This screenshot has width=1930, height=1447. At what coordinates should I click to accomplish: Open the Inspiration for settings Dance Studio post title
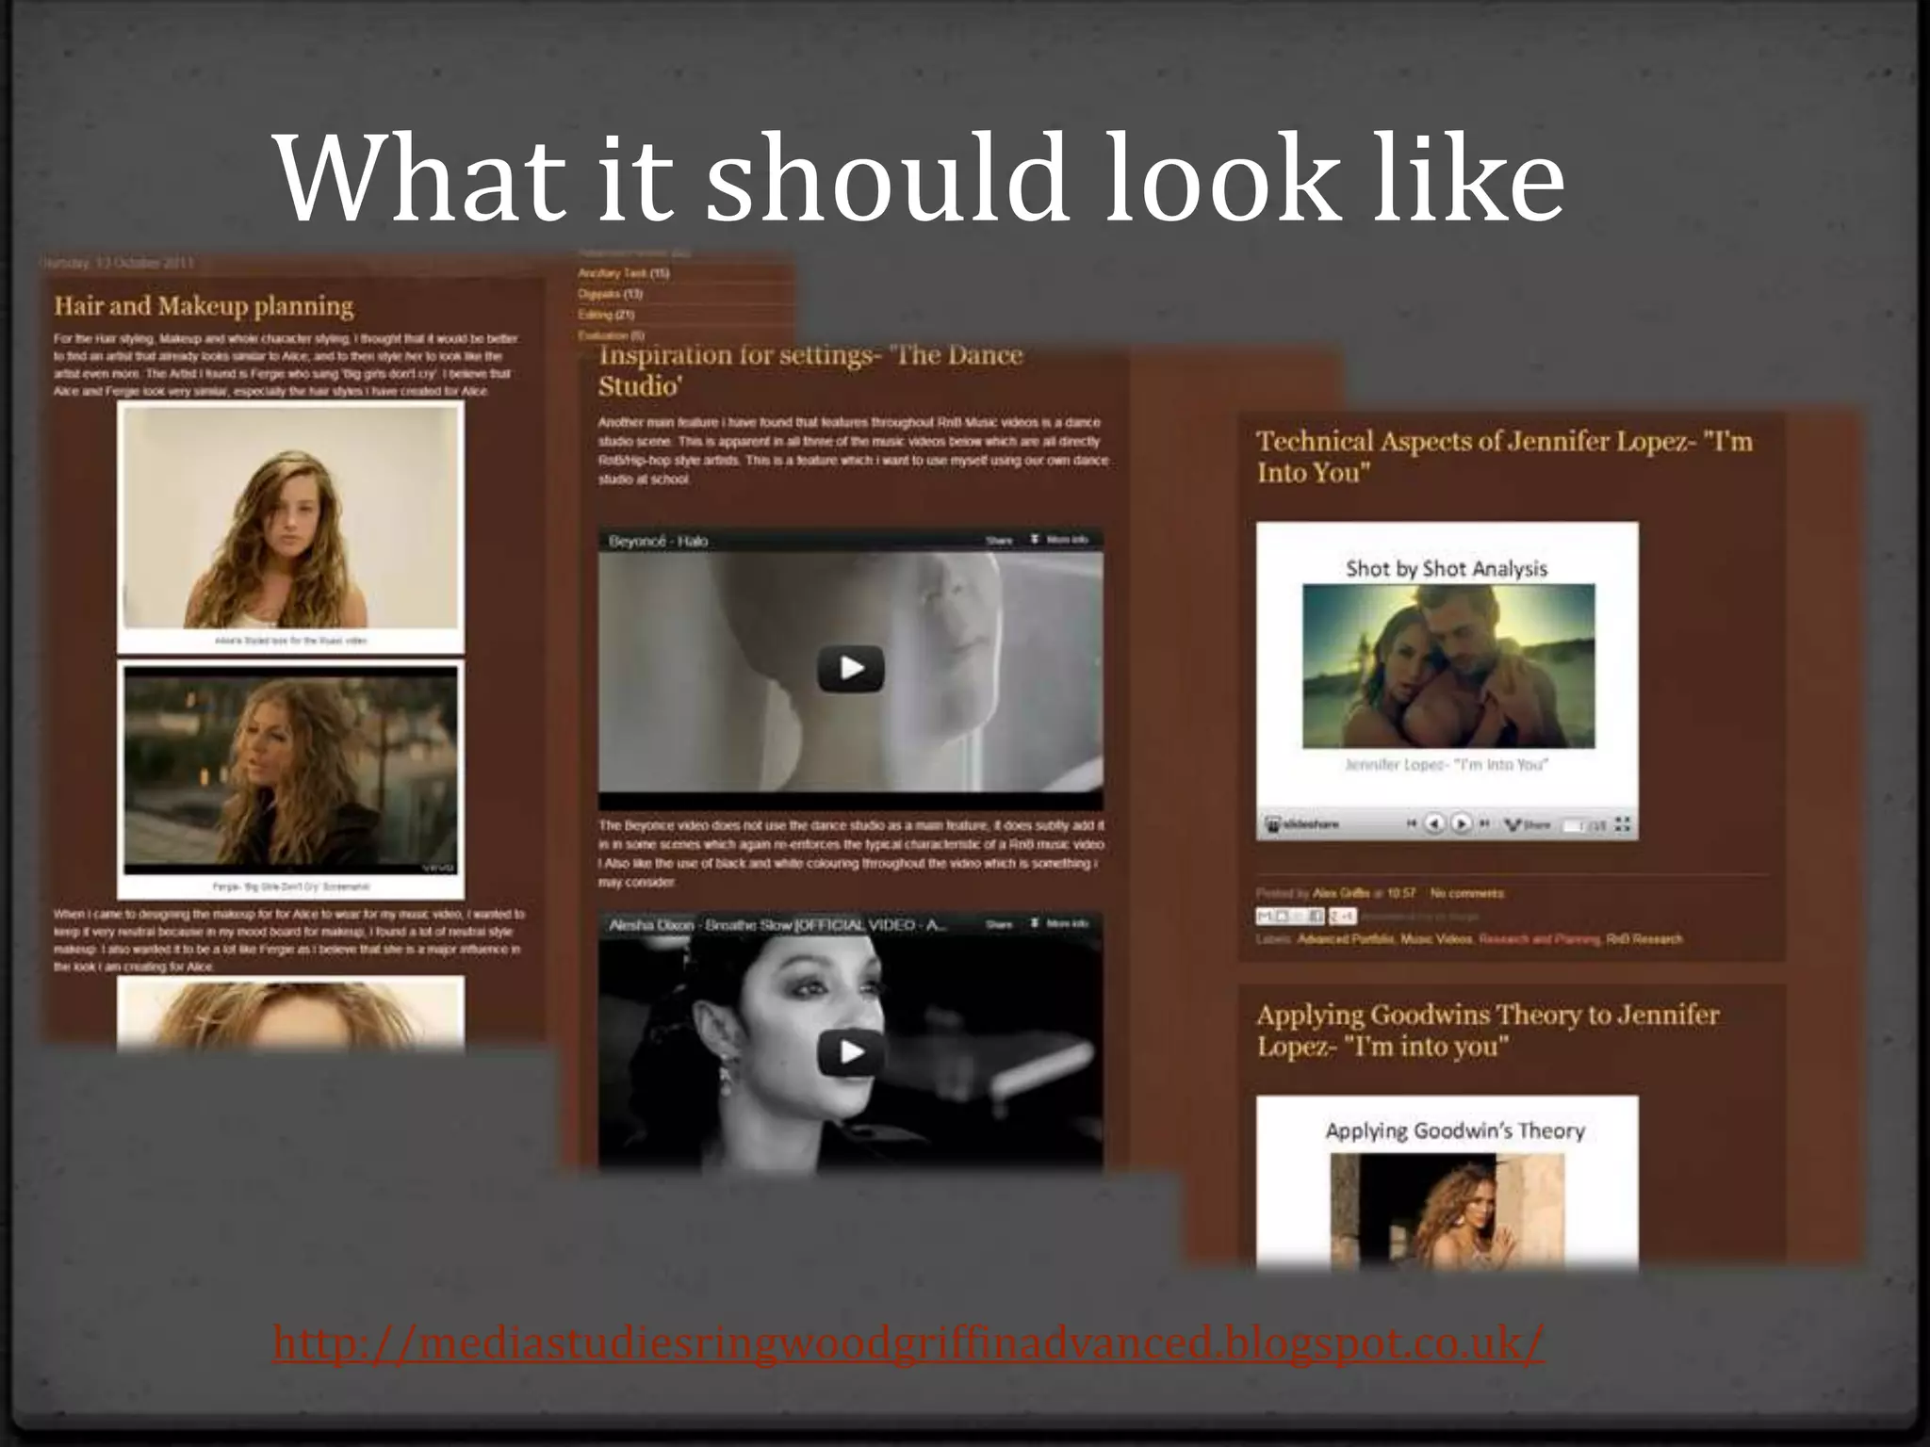(810, 370)
